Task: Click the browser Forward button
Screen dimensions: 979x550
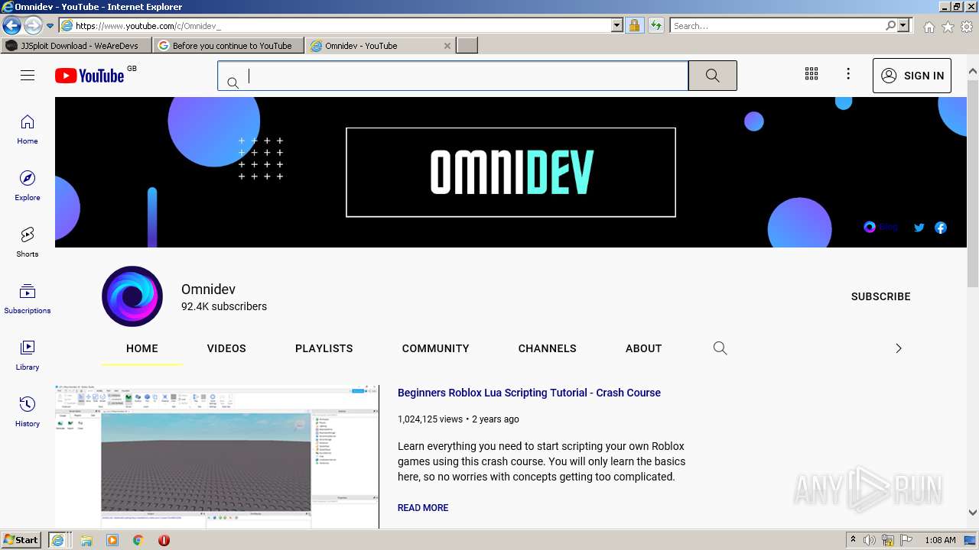Action: tap(32, 25)
